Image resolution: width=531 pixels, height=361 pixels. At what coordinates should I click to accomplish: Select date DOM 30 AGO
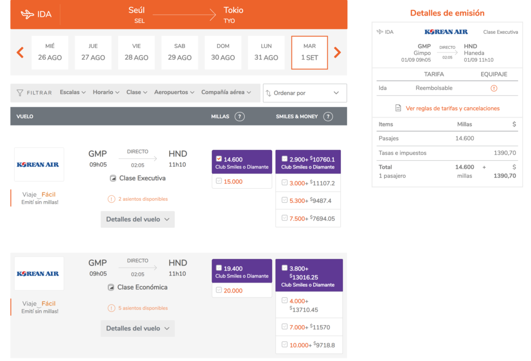(x=223, y=52)
